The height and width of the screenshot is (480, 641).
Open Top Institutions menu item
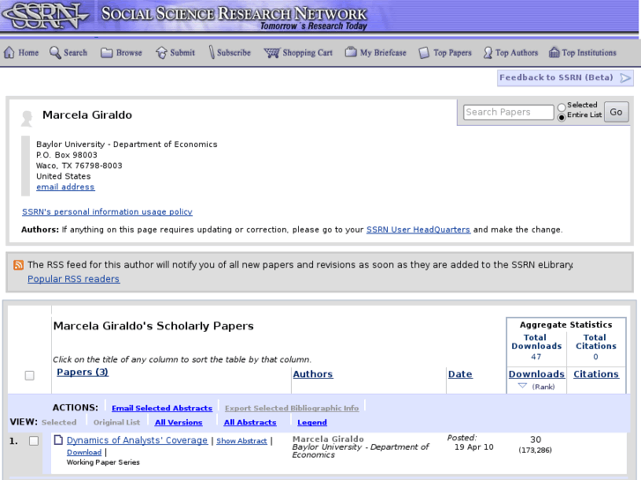(589, 53)
